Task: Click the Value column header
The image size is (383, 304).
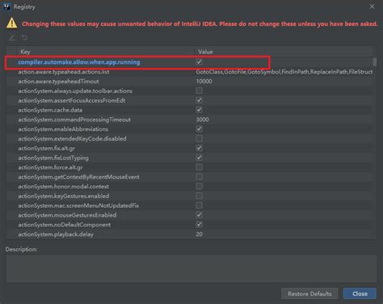Action: pyautogui.click(x=284, y=52)
